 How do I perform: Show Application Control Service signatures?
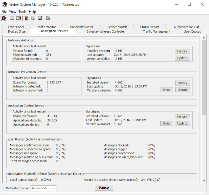166,123
